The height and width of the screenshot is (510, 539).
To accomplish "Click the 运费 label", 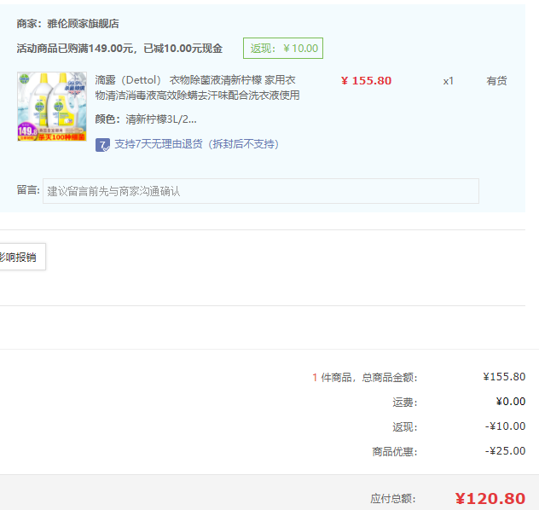I will (405, 402).
